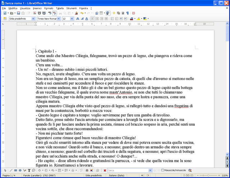230x178 pixels.
Task: Click the increase indent icon
Action: [x=126, y=19]
